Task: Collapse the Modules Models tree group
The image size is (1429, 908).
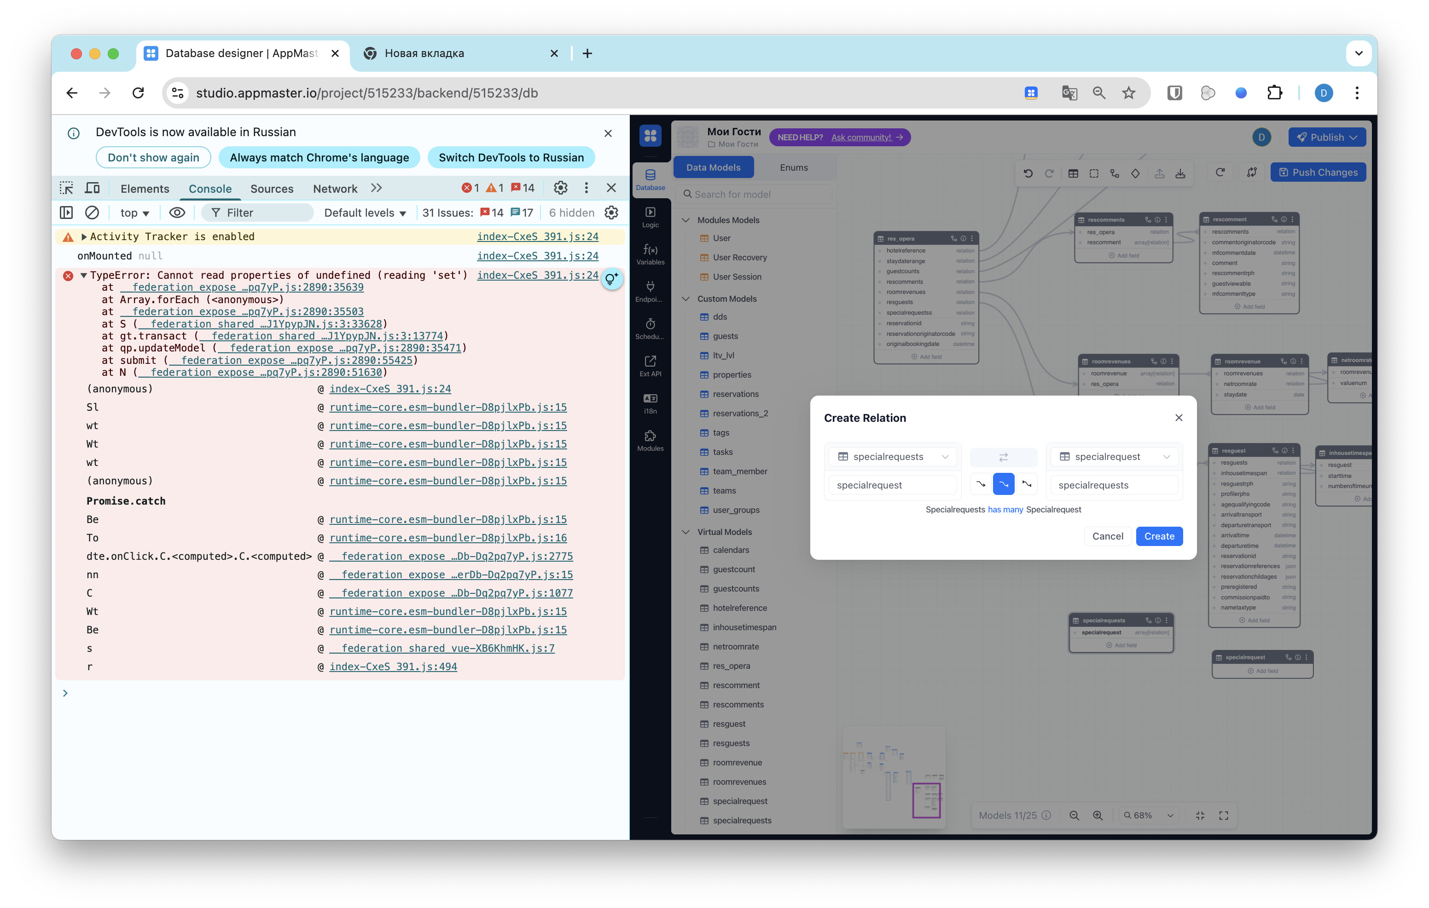Action: point(685,220)
